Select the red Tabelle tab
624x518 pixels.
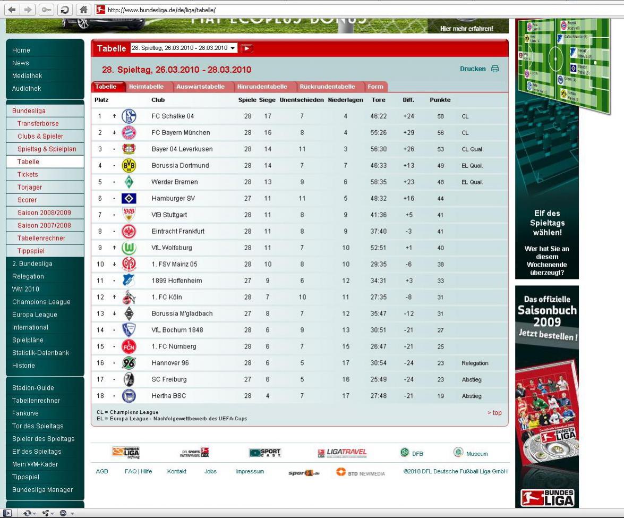[106, 87]
